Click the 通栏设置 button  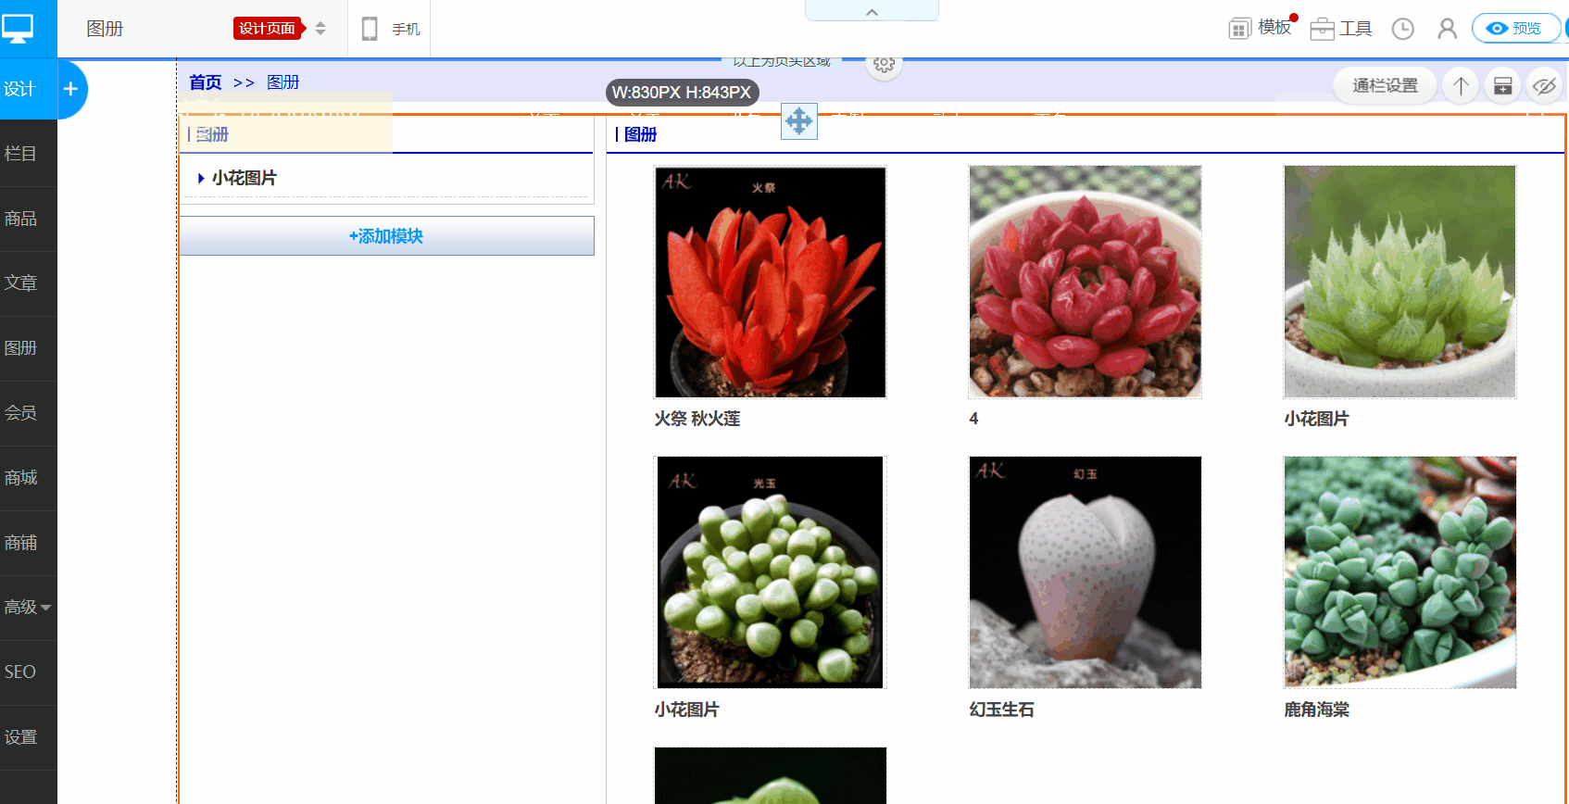click(x=1385, y=86)
